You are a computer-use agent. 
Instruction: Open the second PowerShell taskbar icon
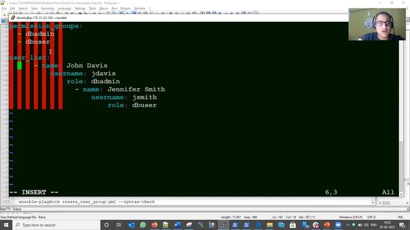pyautogui.click(x=247, y=225)
